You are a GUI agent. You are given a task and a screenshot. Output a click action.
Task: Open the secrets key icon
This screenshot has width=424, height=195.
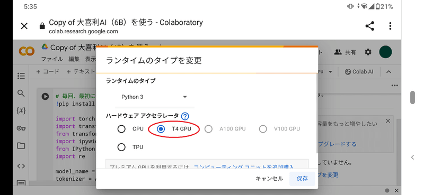coord(21,128)
